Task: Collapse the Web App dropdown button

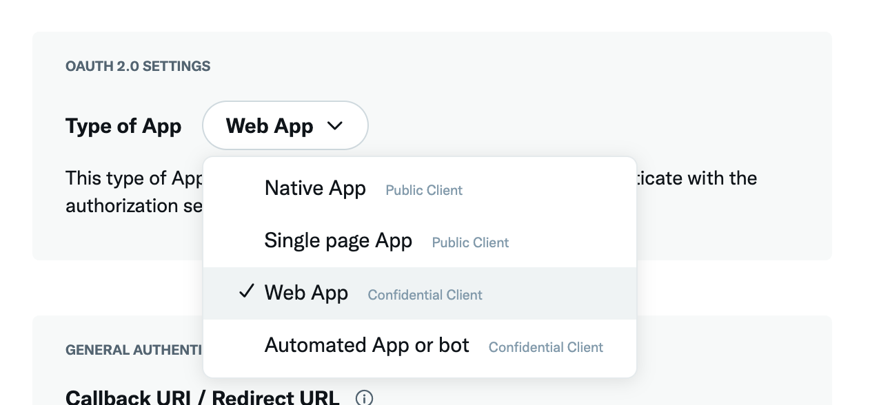Action: point(285,125)
